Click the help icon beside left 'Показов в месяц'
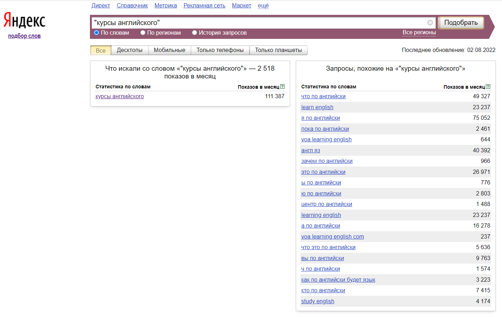Viewport: 502px width, 317px height. [282, 87]
